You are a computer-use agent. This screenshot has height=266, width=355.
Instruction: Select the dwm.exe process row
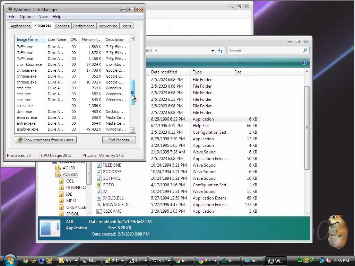click(72, 112)
